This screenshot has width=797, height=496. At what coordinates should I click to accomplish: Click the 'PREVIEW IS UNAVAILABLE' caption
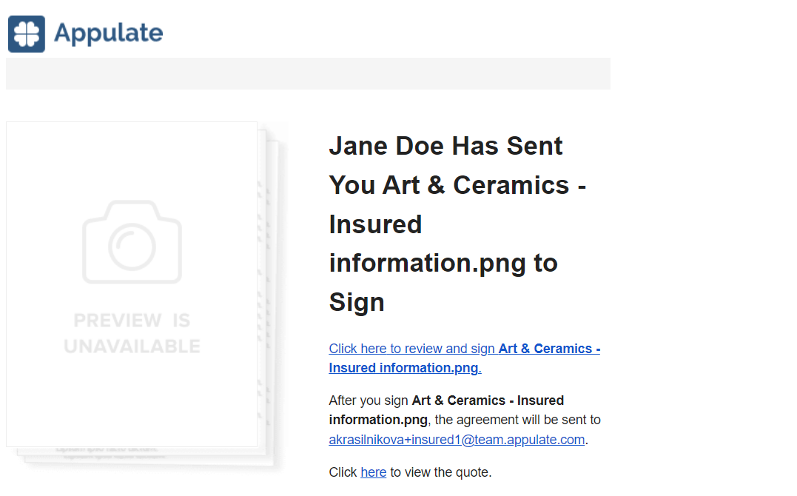pos(132,333)
